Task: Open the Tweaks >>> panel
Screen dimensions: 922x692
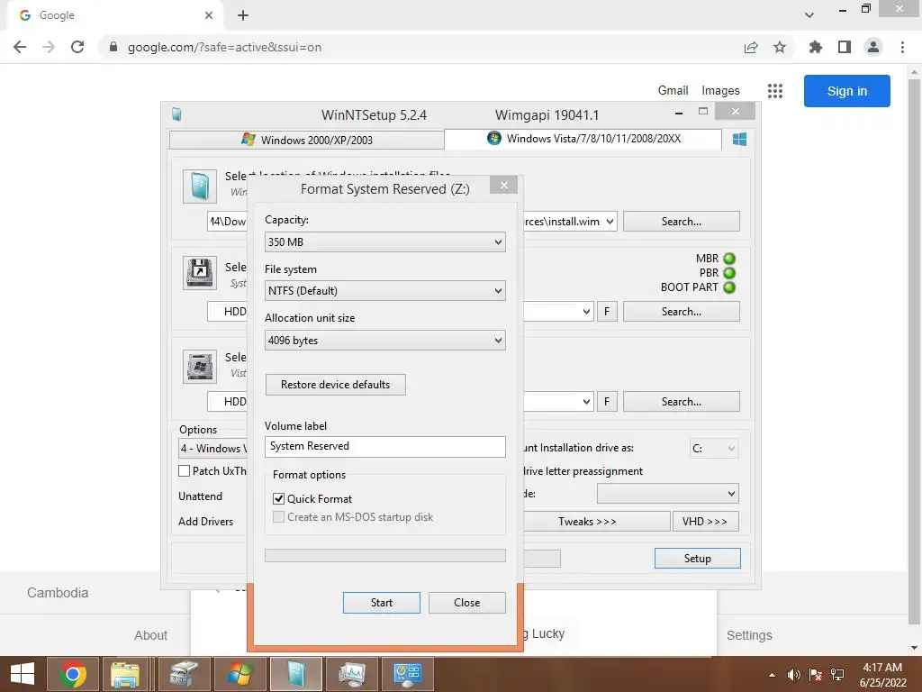Action: 588,522
